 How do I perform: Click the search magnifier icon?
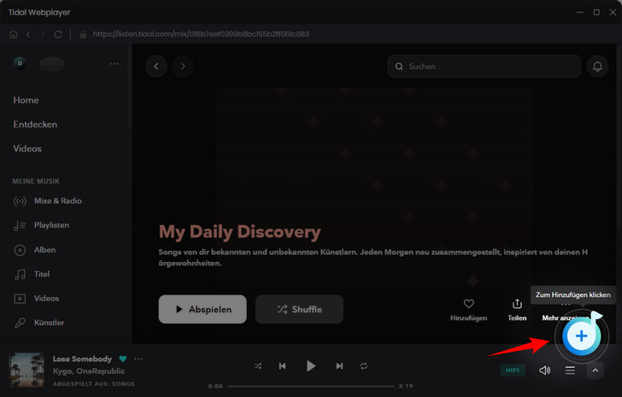399,67
